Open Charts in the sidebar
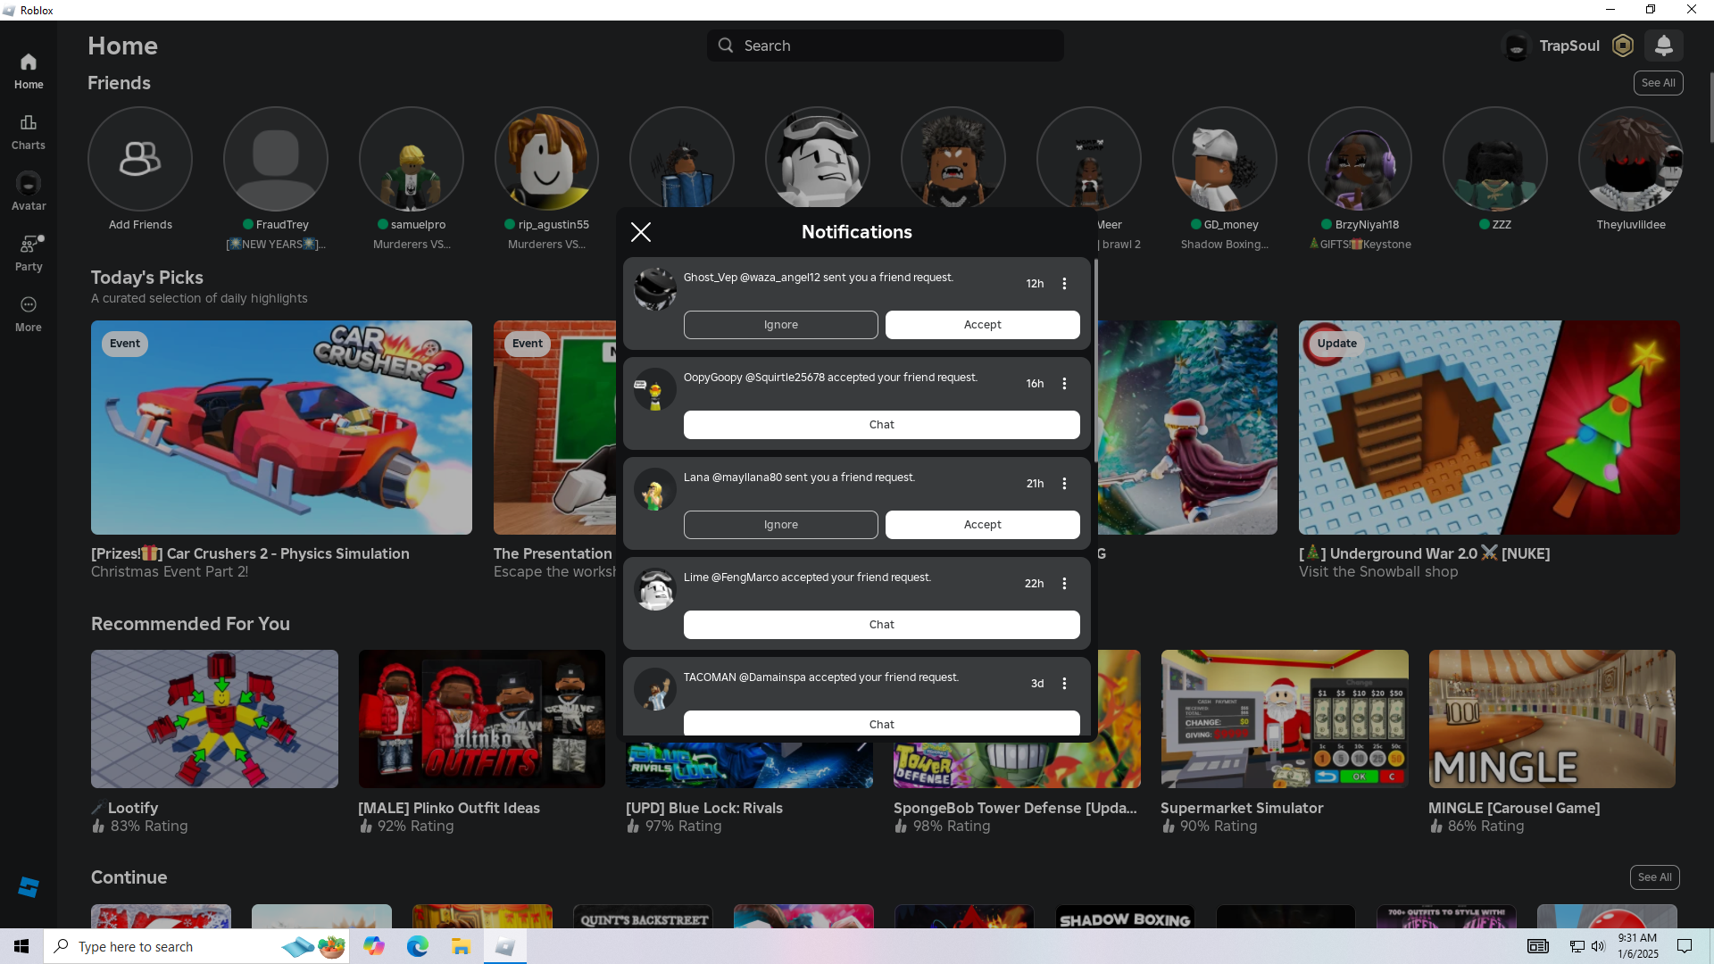This screenshot has height=964, width=1714. coord(28,131)
